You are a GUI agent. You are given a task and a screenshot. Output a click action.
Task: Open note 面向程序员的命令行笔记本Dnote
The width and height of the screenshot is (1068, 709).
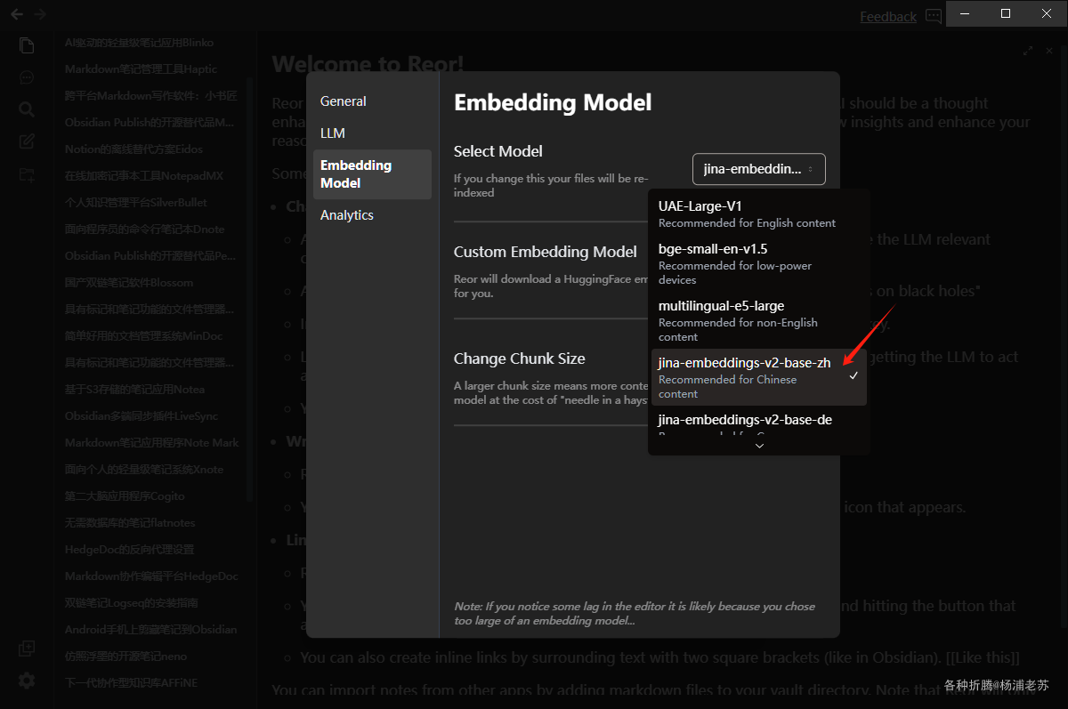[144, 230]
